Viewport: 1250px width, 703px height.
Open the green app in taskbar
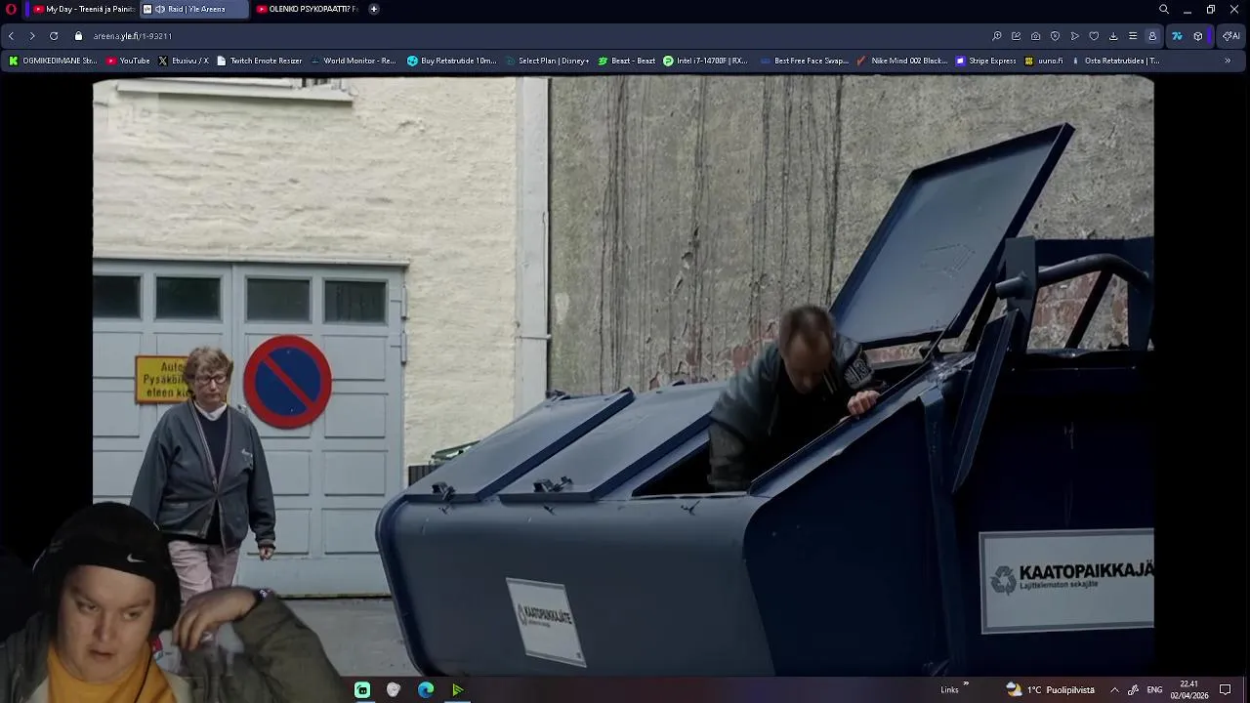click(x=362, y=690)
